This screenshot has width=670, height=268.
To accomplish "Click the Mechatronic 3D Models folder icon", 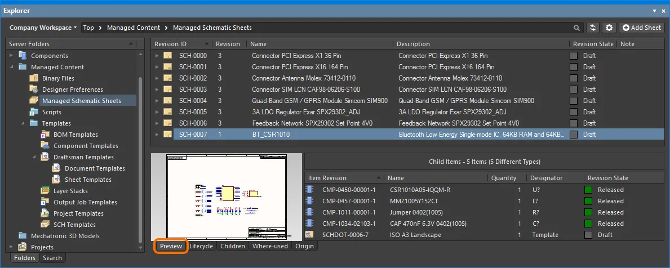I will [x=23, y=236].
